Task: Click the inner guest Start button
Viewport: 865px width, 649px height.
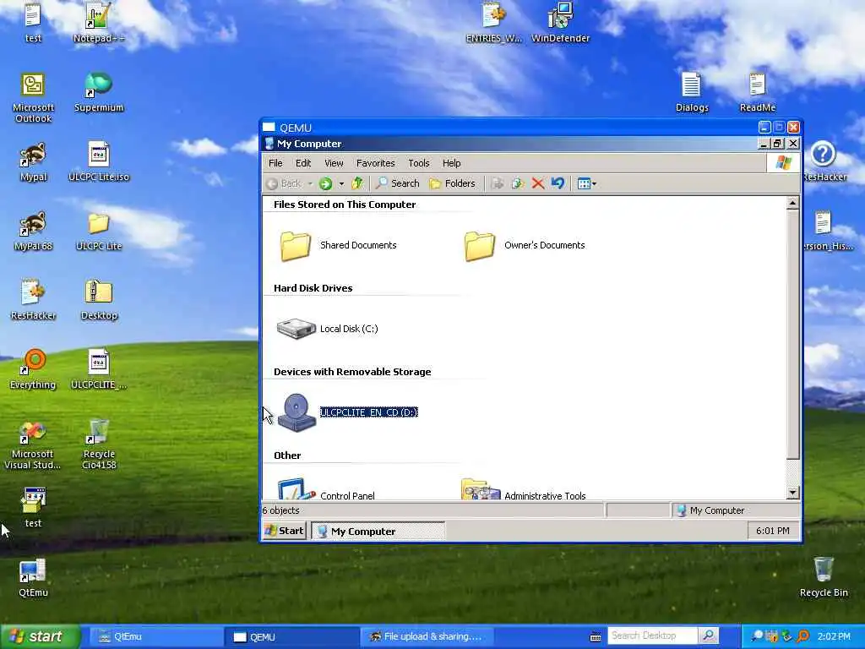Action: point(284,531)
